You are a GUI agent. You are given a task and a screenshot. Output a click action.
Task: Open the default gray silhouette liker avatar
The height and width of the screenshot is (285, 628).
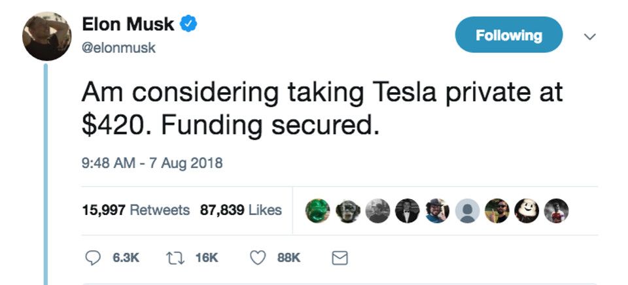(x=468, y=210)
